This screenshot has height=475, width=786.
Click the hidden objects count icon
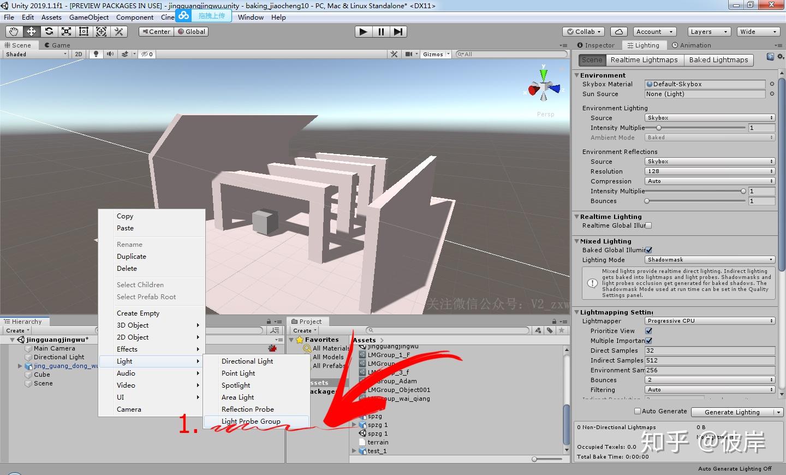point(147,54)
